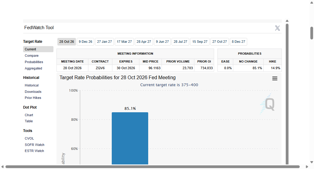Open the Aggregated view
314x169 pixels.
coord(33,68)
